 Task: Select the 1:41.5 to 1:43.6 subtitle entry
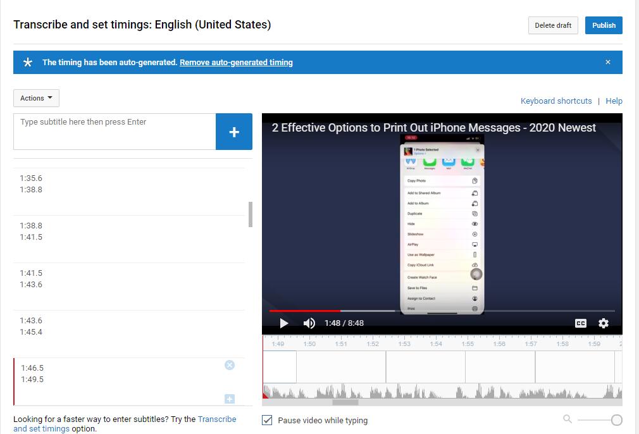coord(129,287)
